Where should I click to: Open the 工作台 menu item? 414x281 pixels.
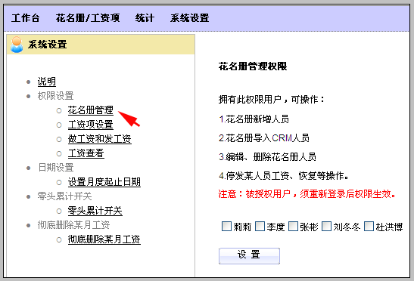point(25,18)
